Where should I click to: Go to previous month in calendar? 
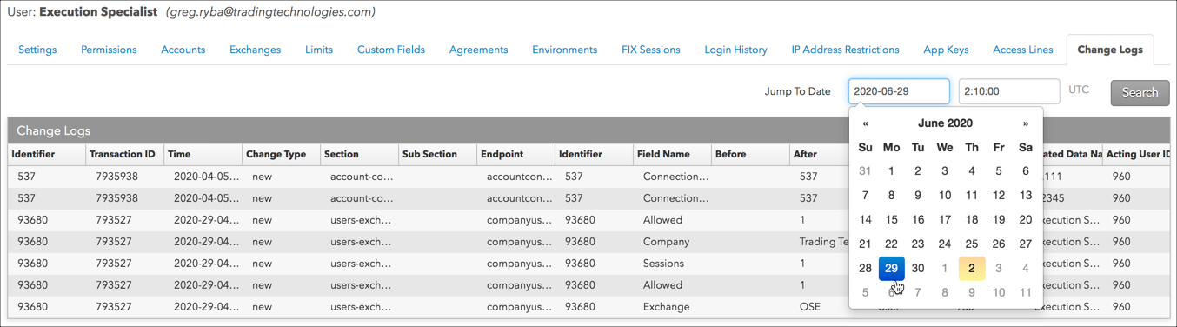click(x=865, y=123)
